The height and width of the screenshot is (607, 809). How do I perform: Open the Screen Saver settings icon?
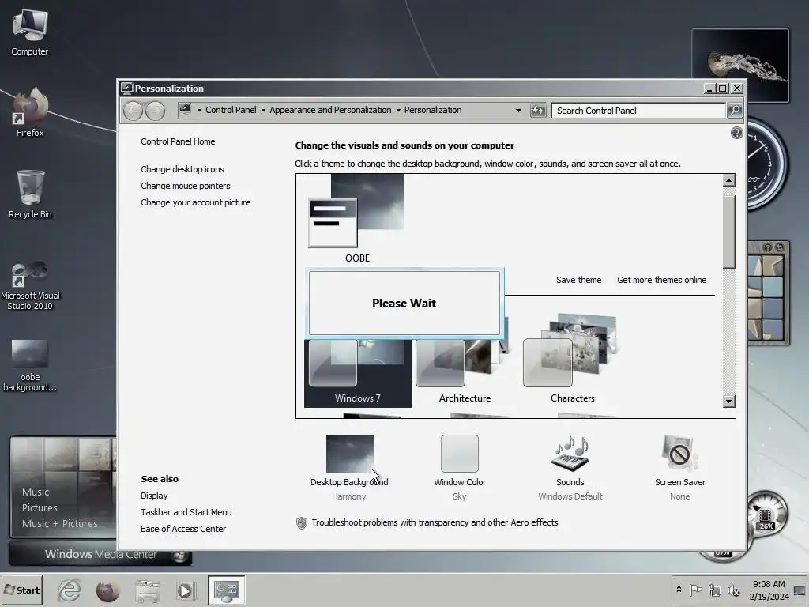point(680,453)
